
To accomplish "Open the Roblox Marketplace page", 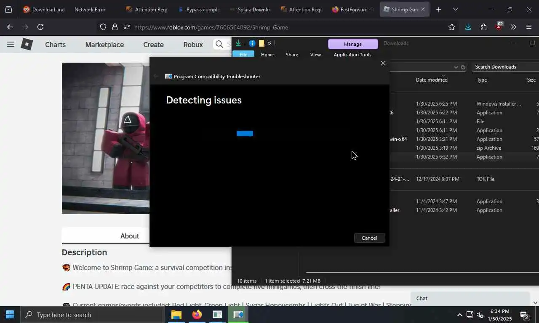I will 104,45.
